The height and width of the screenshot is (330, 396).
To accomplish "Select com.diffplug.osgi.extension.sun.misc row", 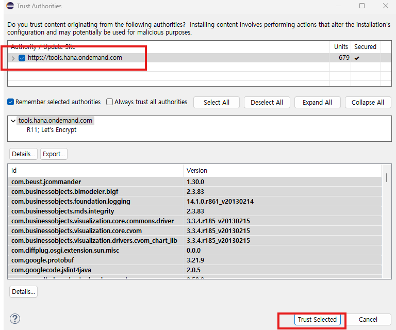I will pyautogui.click(x=195, y=251).
